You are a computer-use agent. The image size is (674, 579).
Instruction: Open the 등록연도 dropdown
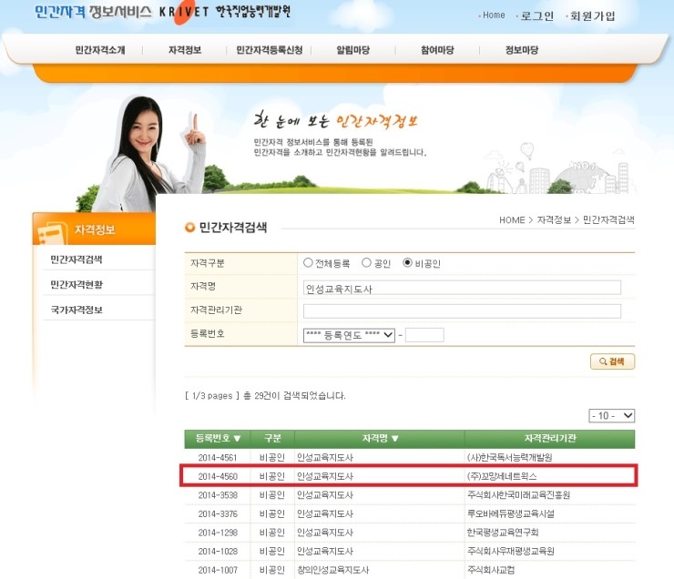pyautogui.click(x=349, y=335)
